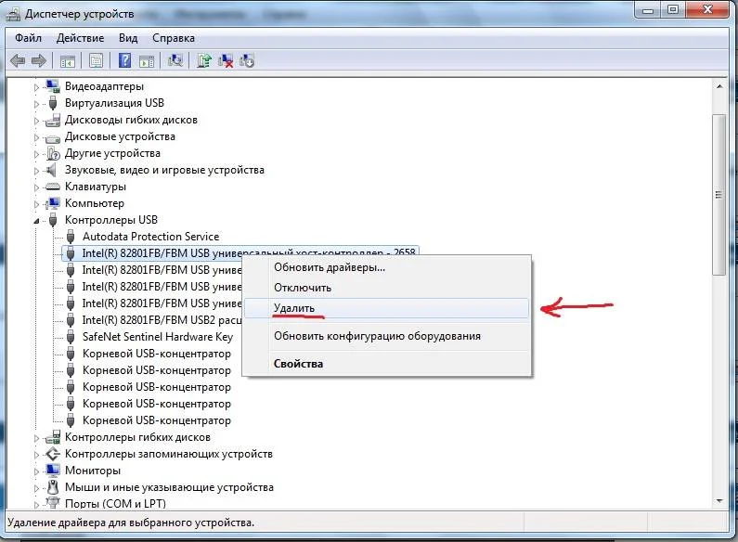Click the Контроллеры USB category icon
The image size is (738, 542).
point(53,220)
